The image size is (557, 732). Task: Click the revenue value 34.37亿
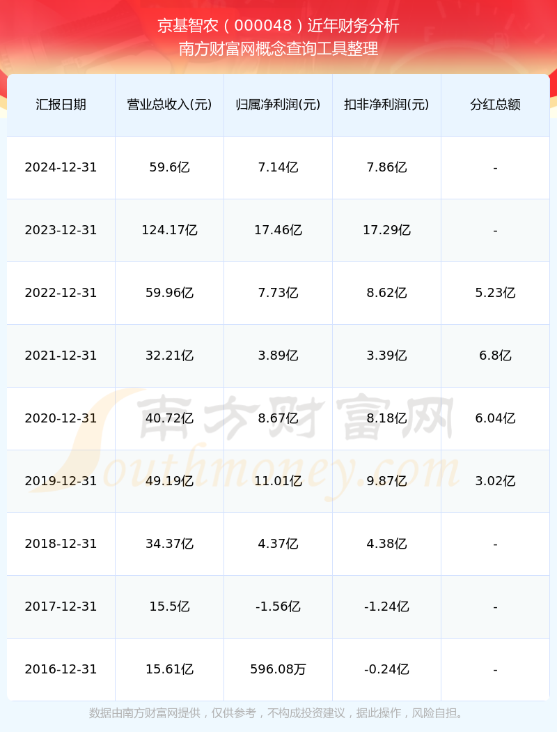click(170, 544)
